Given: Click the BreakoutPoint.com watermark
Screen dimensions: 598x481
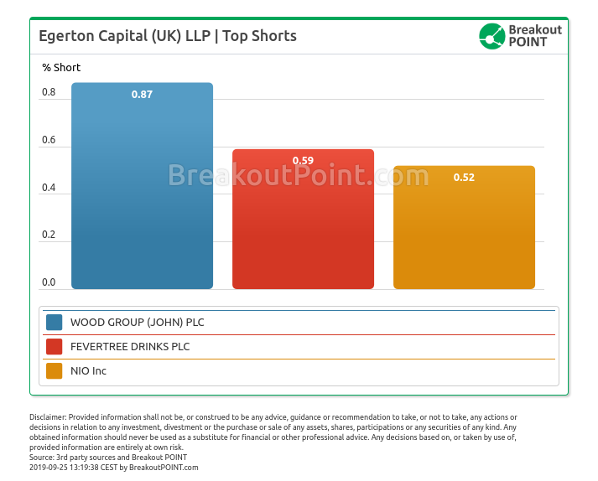Looking at the screenshot, I should (299, 175).
